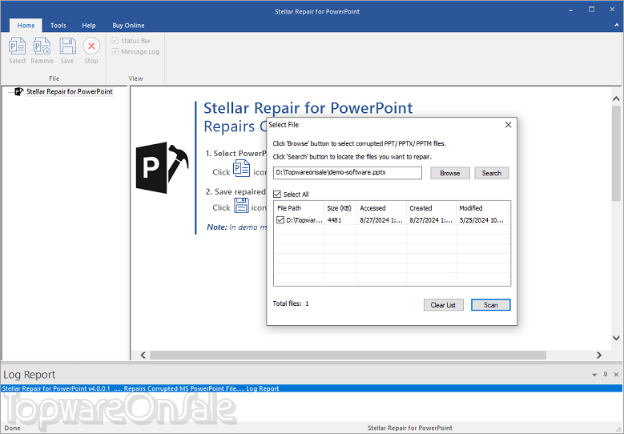Click the Modified column header
Image resolution: width=624 pixels, height=434 pixels.
[482, 208]
